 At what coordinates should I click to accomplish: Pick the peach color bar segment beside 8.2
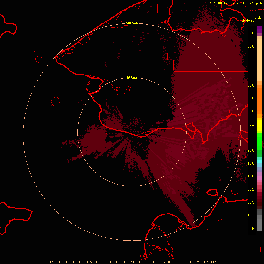pyautogui.click(x=259, y=60)
